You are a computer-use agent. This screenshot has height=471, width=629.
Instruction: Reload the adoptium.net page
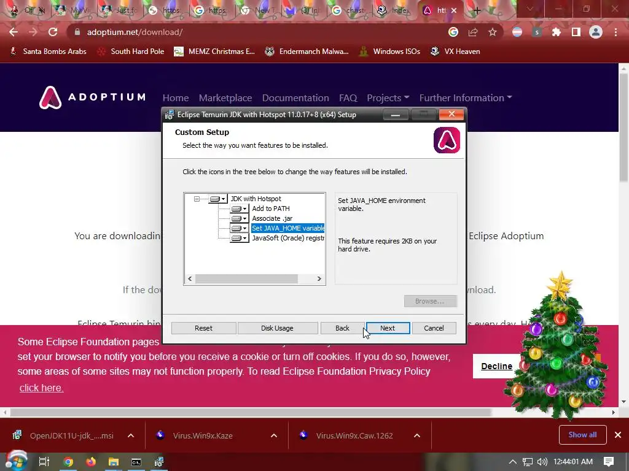click(53, 32)
